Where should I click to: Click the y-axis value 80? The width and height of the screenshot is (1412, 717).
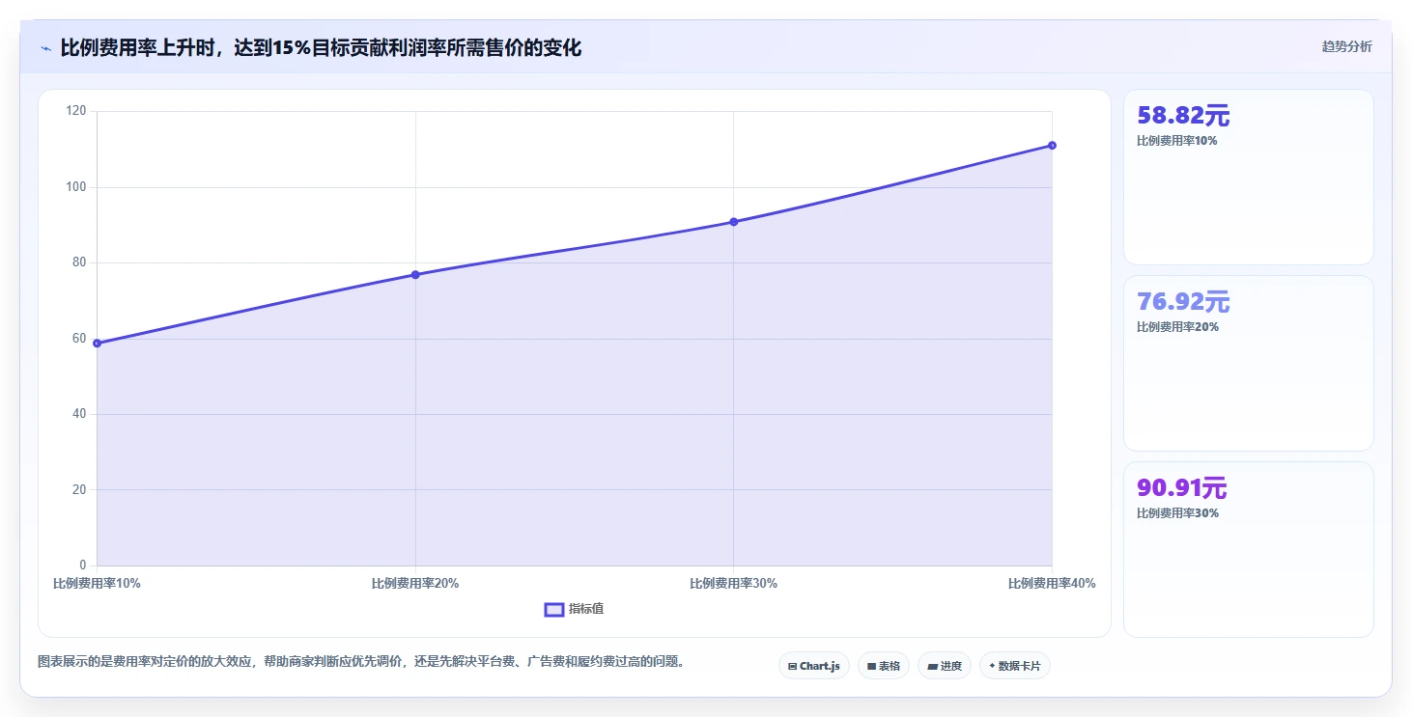(x=79, y=262)
